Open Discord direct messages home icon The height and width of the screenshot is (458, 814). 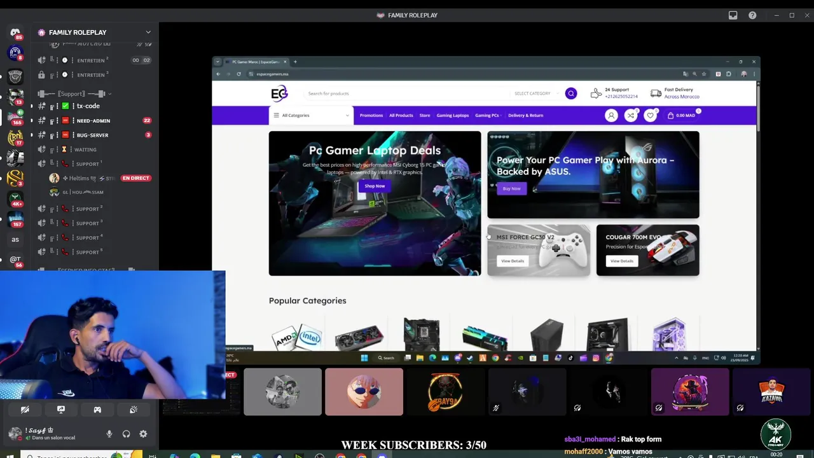pos(15,32)
